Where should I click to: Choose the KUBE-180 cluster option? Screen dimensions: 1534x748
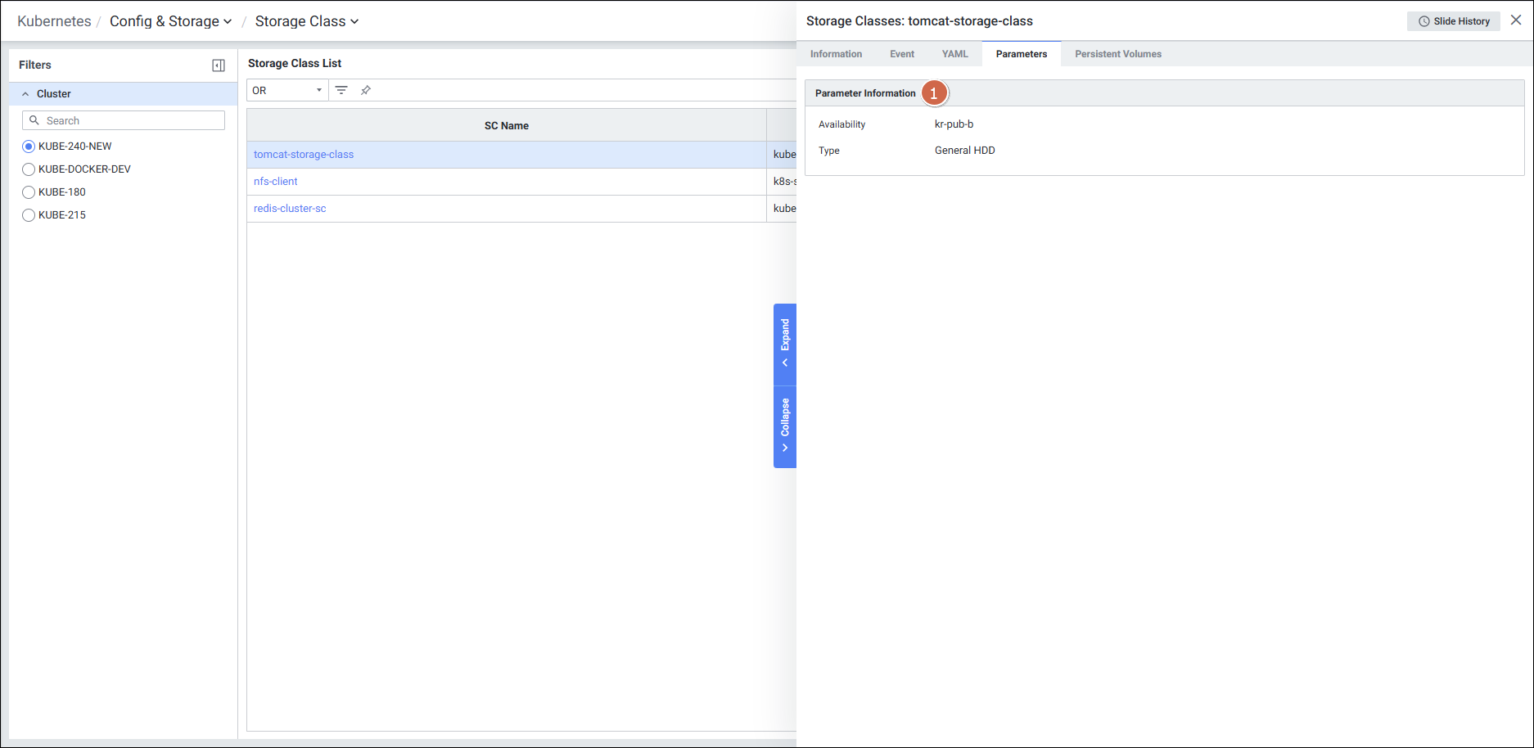click(29, 192)
